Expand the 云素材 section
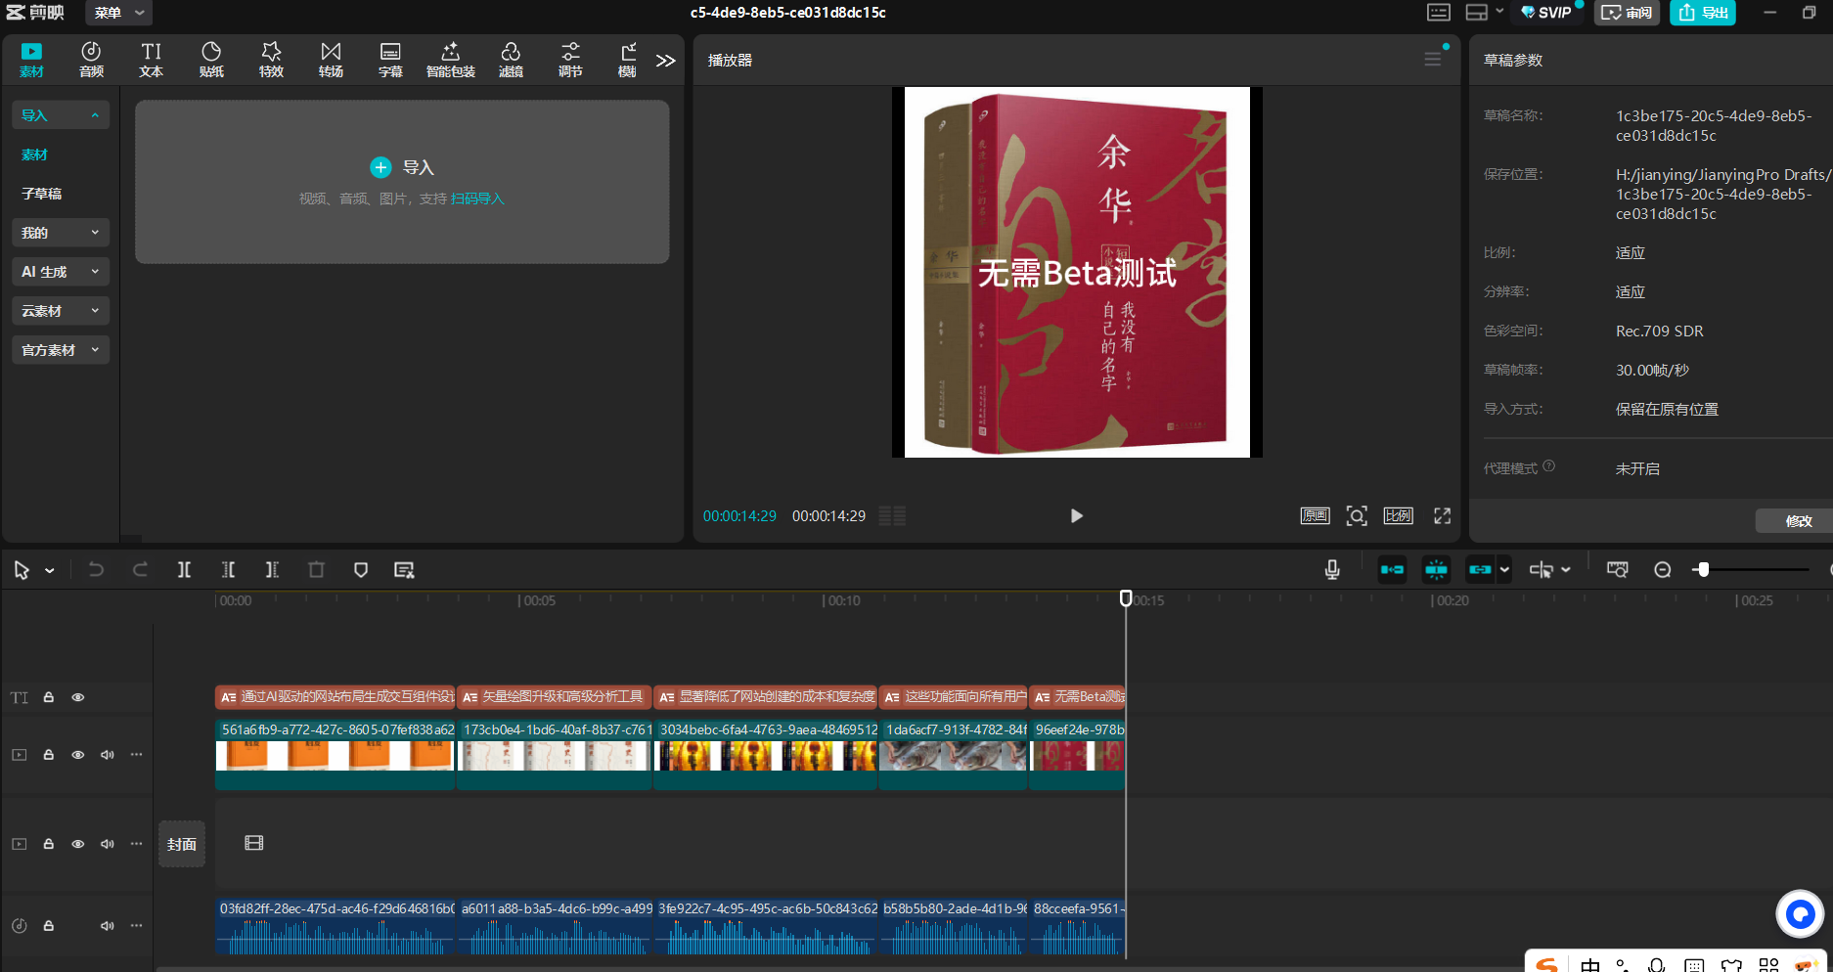 point(60,311)
